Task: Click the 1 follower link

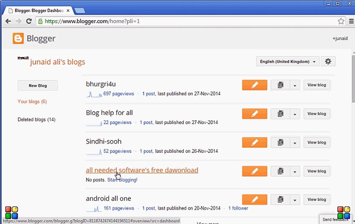Action: tap(238, 208)
